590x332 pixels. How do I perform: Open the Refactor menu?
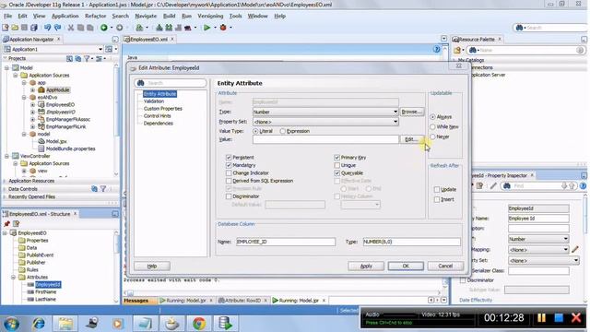point(95,17)
